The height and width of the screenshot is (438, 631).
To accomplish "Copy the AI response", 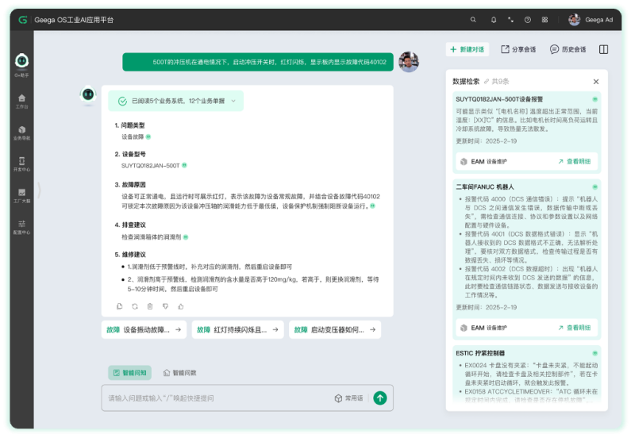I will pyautogui.click(x=120, y=305).
